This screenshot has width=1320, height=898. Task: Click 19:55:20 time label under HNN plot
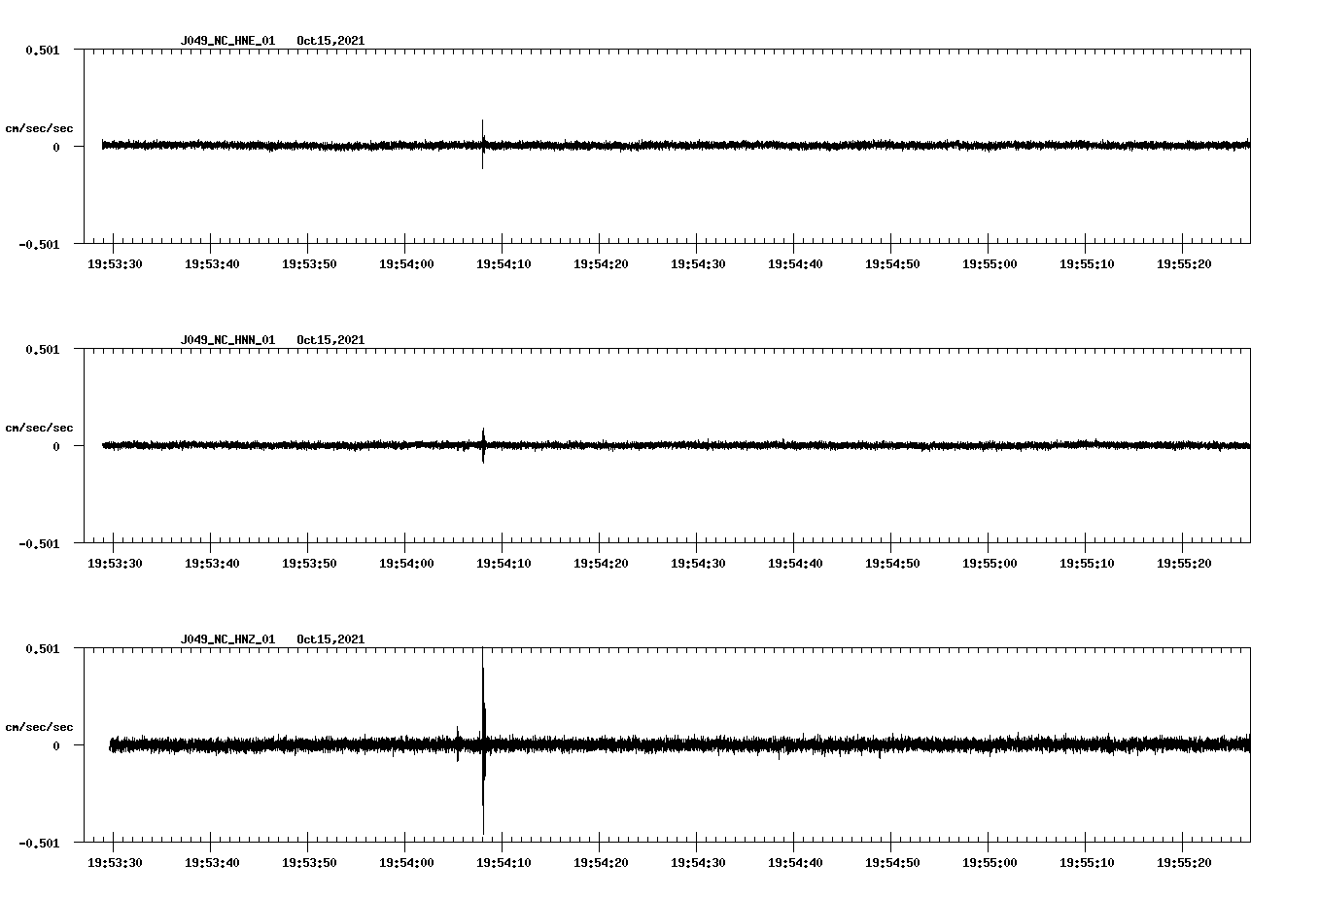pos(1184,564)
